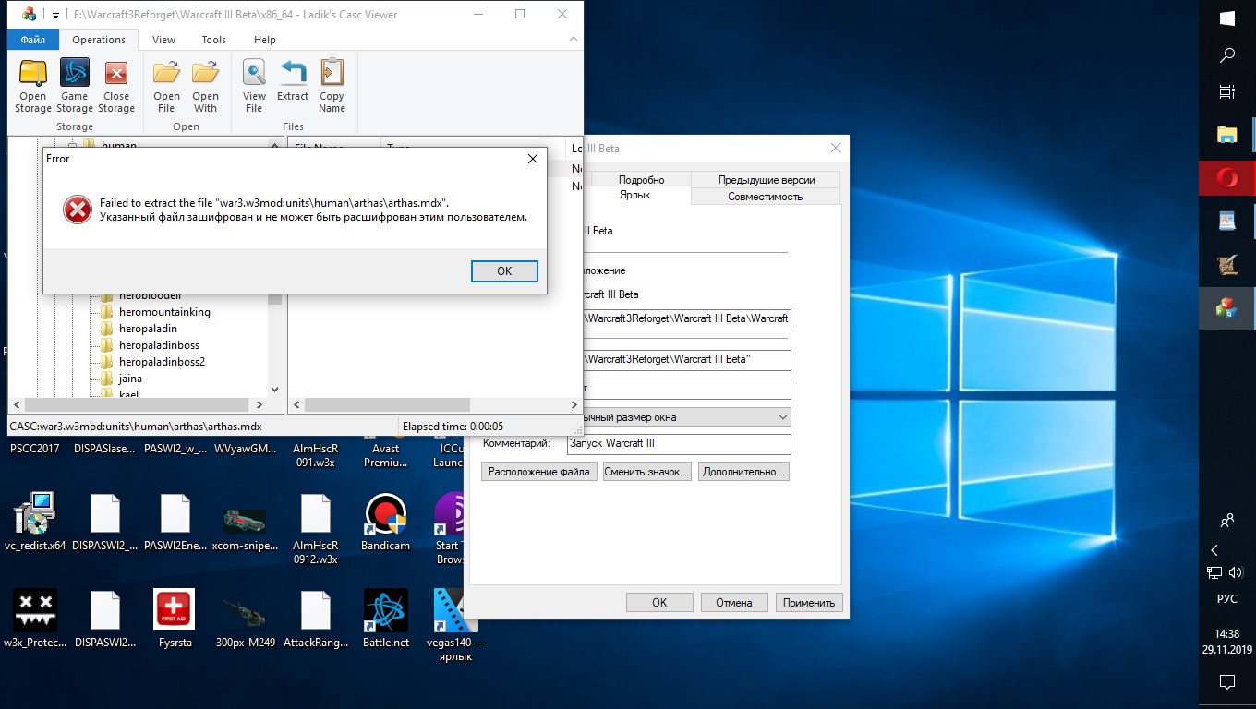Click the View File icon
The width and height of the screenshot is (1256, 709).
pos(254,85)
